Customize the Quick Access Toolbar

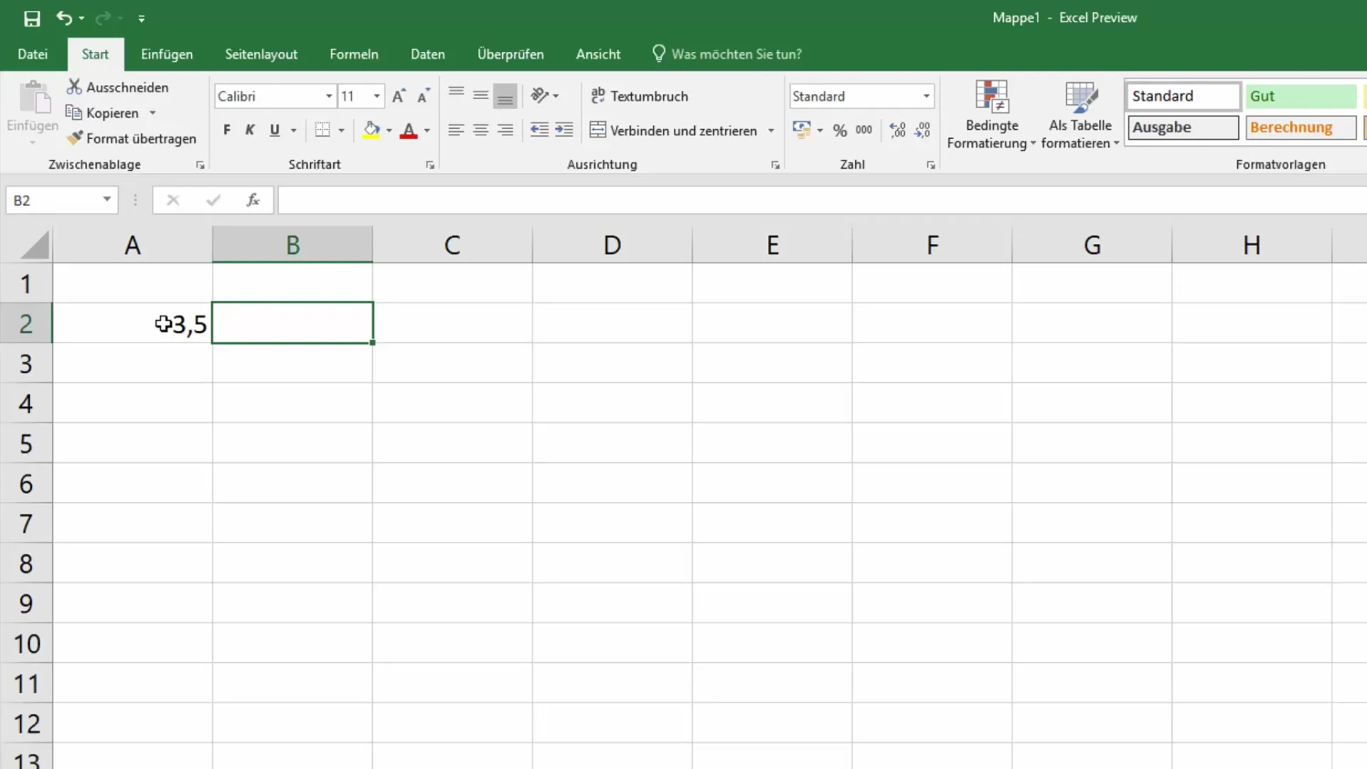pyautogui.click(x=142, y=19)
